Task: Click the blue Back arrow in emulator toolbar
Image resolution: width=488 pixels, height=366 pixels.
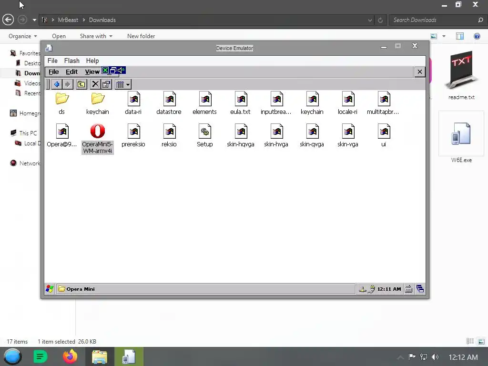Action: [57, 84]
